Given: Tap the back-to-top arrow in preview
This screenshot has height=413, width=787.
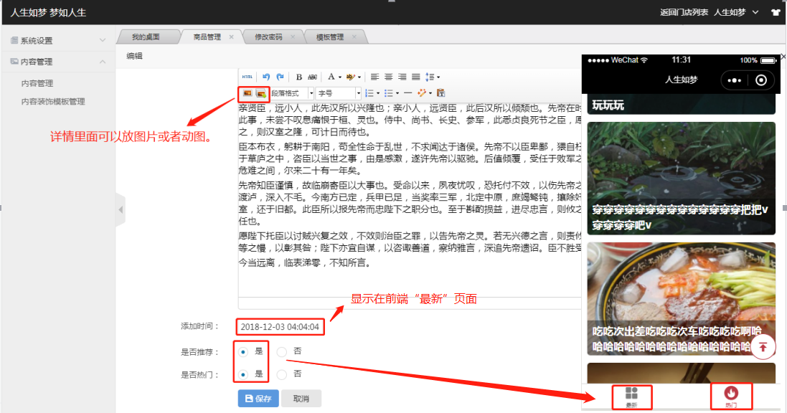Looking at the screenshot, I should [763, 347].
